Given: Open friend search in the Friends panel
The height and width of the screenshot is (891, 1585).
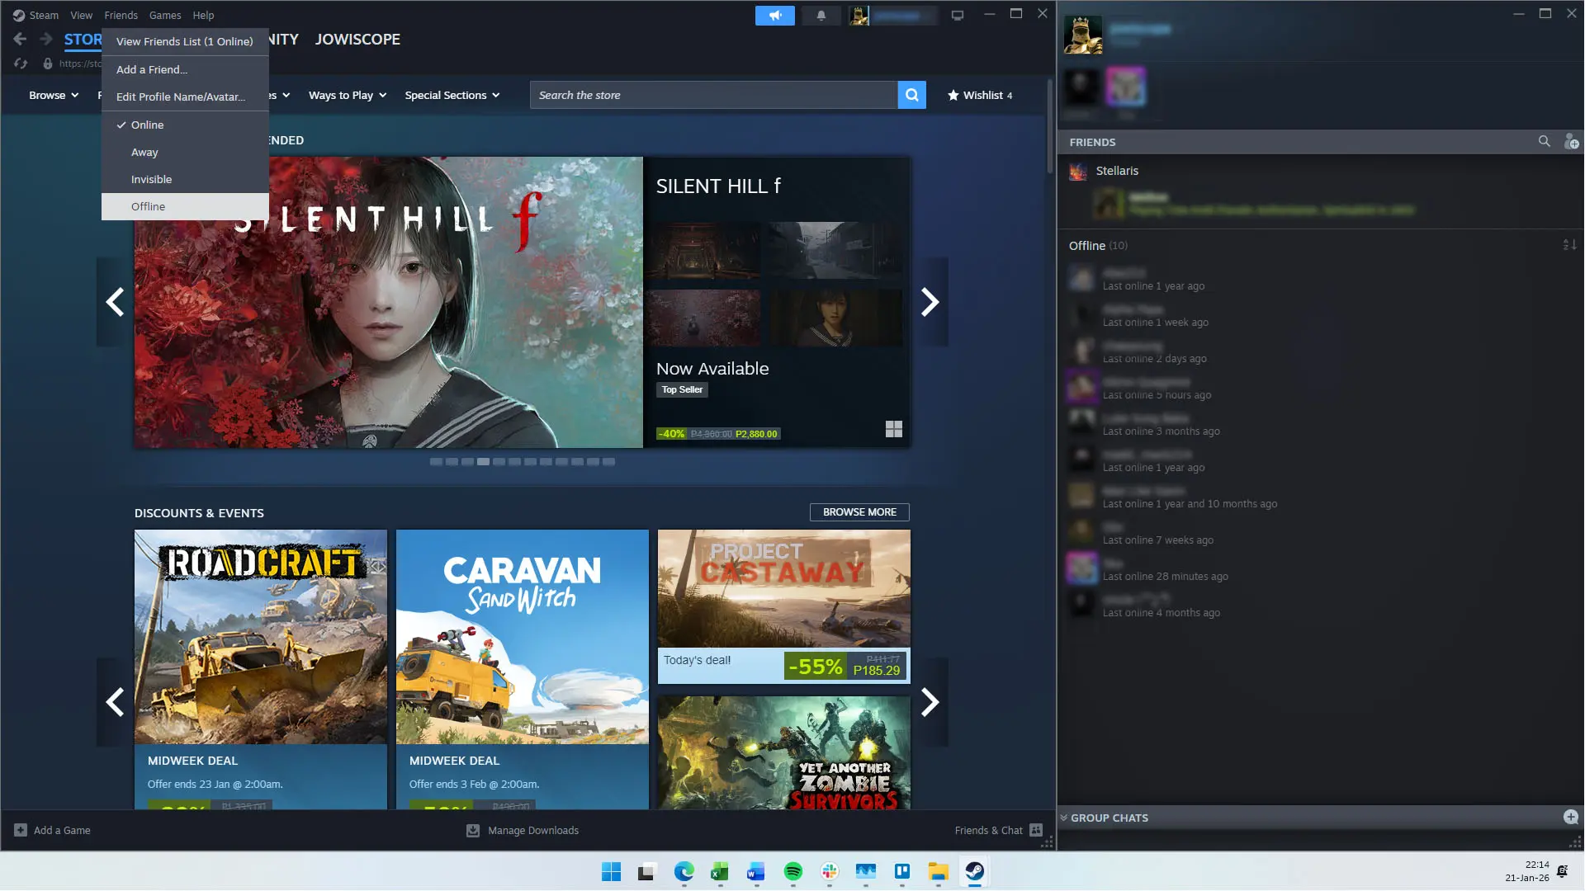Looking at the screenshot, I should coord(1544,141).
